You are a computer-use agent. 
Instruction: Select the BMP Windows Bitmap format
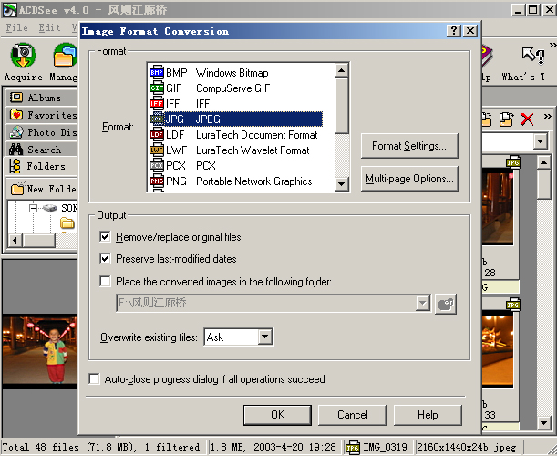236,73
